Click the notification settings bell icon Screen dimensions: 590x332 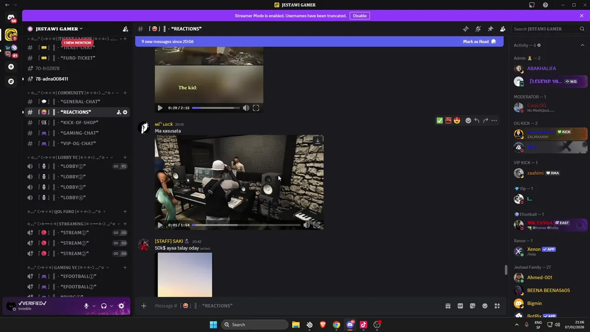pyautogui.click(x=478, y=29)
